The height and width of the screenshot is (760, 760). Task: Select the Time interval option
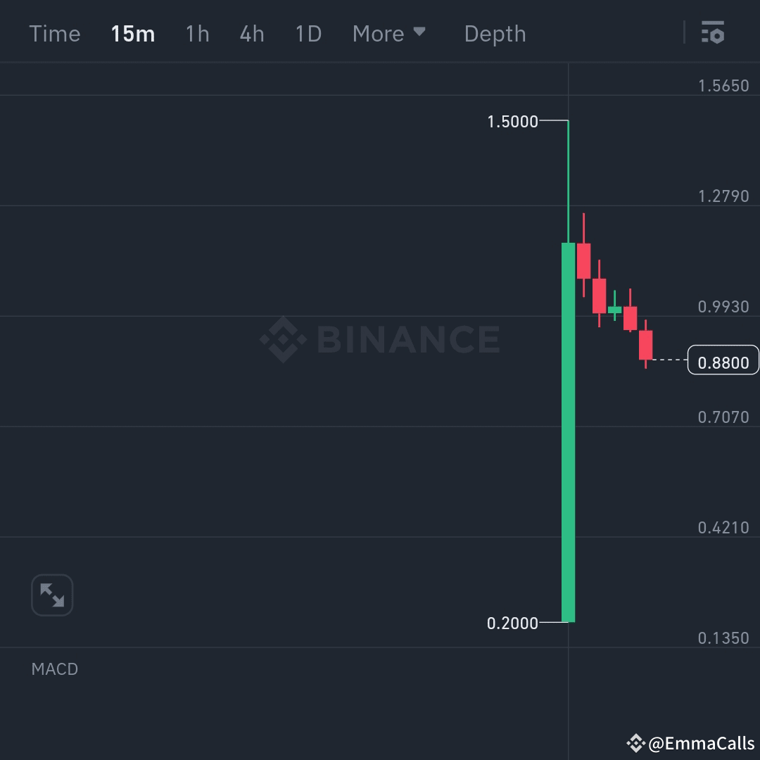(x=55, y=33)
